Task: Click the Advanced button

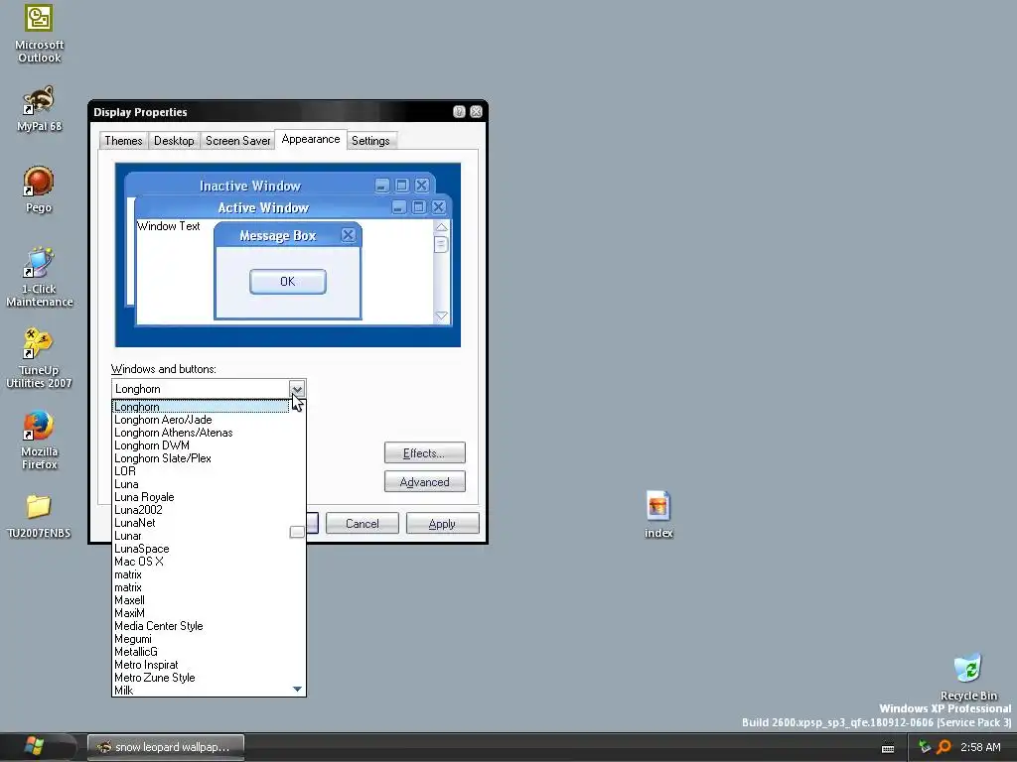Action: tap(424, 482)
